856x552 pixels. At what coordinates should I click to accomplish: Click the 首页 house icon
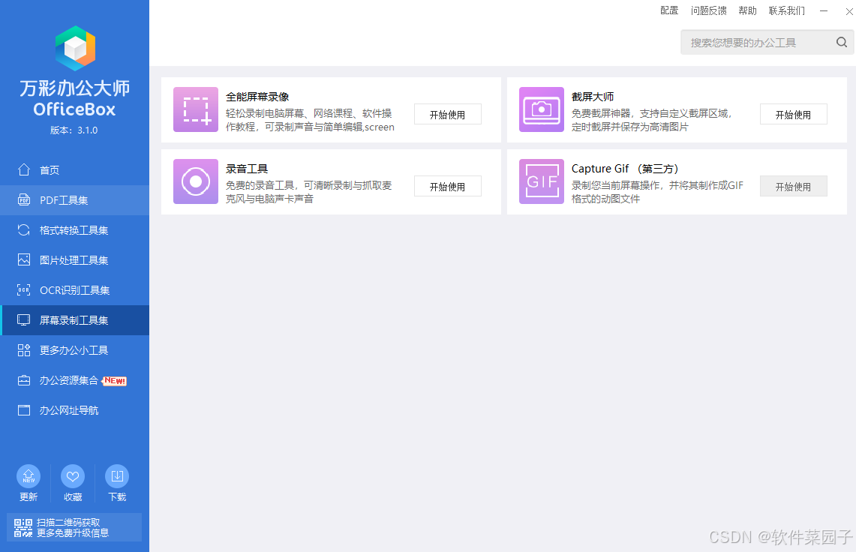[x=23, y=169]
